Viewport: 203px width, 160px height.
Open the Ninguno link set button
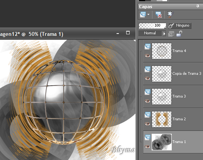coord(180,25)
